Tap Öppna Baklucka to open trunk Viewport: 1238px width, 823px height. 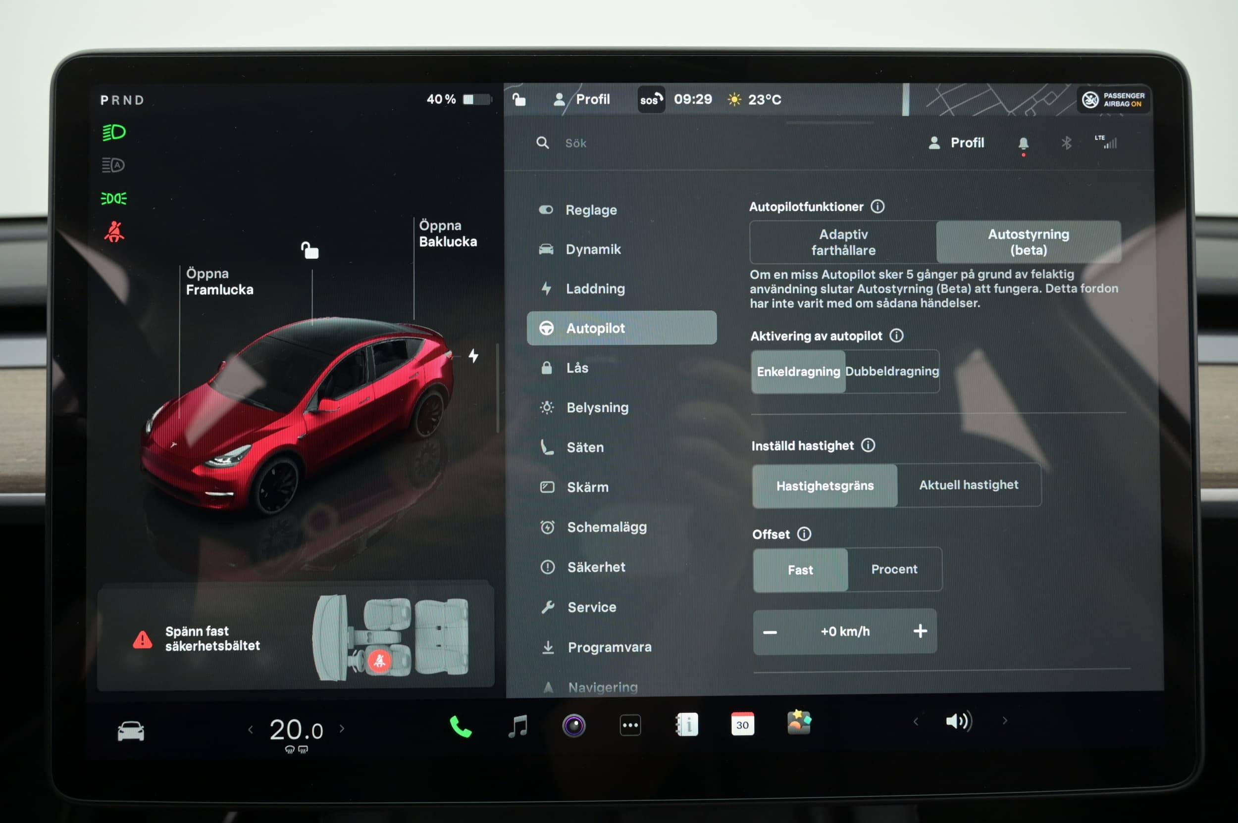448,234
